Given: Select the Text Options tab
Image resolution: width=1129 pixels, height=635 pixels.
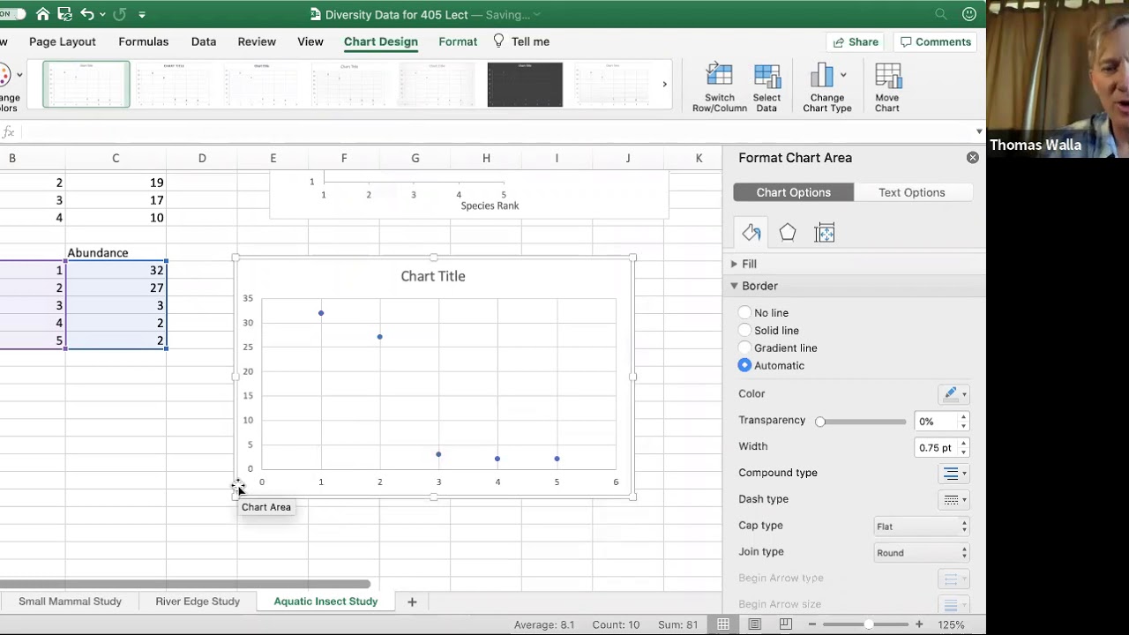Looking at the screenshot, I should point(911,192).
